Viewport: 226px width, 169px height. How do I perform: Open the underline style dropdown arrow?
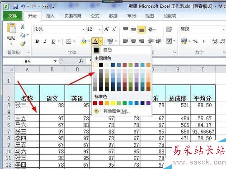(x=59, y=41)
